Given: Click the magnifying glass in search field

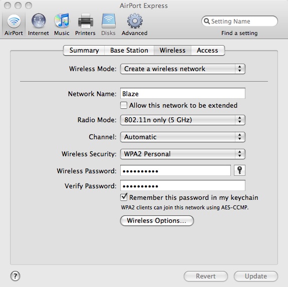Looking at the screenshot, I should 207,21.
